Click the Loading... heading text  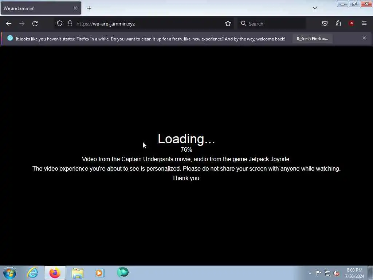(x=186, y=139)
